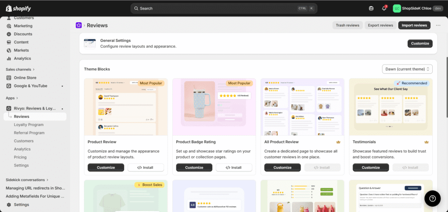This screenshot has width=448, height=212.
Task: Expand the Apps section chevron
Action: (x=17, y=98)
